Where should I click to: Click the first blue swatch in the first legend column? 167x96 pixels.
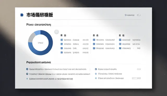pos(62,40)
